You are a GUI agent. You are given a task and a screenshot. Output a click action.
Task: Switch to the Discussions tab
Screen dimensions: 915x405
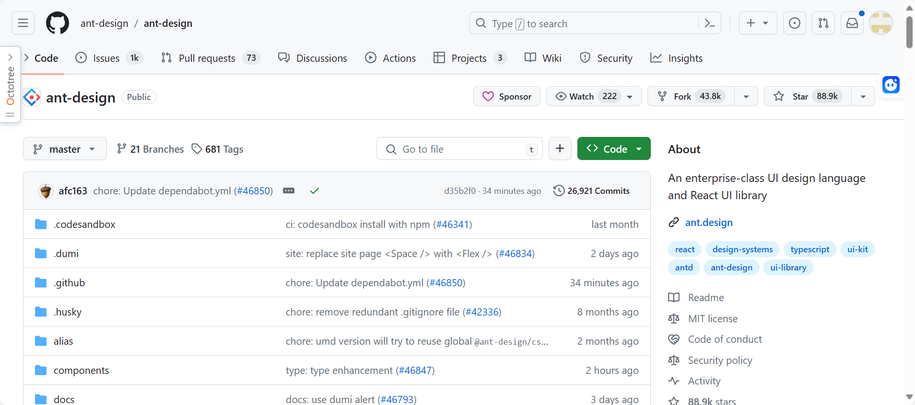313,58
